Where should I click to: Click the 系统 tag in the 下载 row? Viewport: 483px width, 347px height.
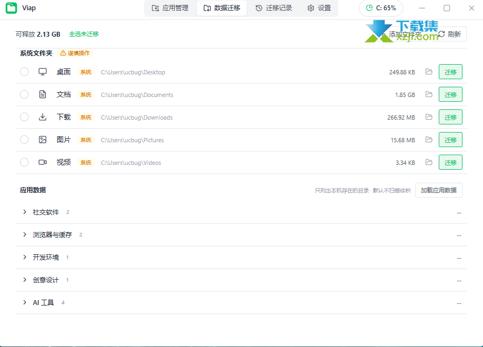[x=86, y=117]
